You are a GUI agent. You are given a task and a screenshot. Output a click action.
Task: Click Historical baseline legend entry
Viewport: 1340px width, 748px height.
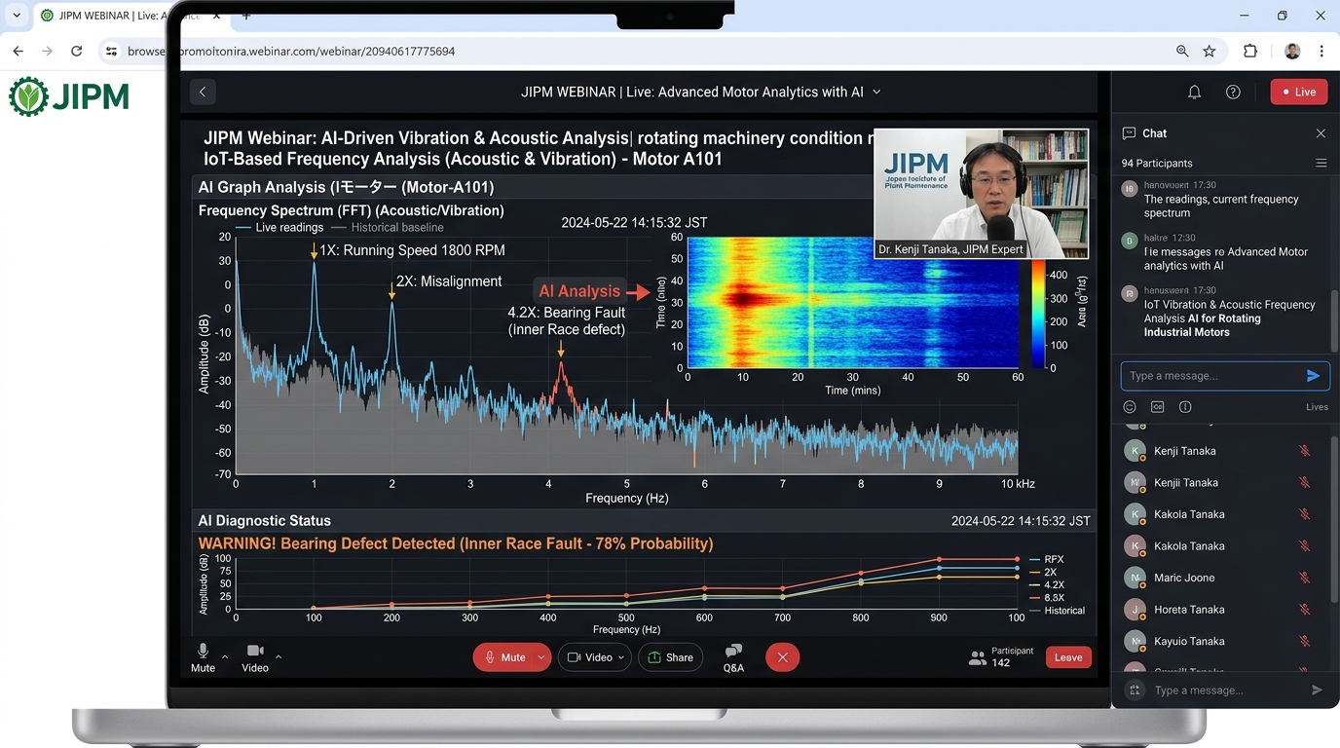[388, 228]
